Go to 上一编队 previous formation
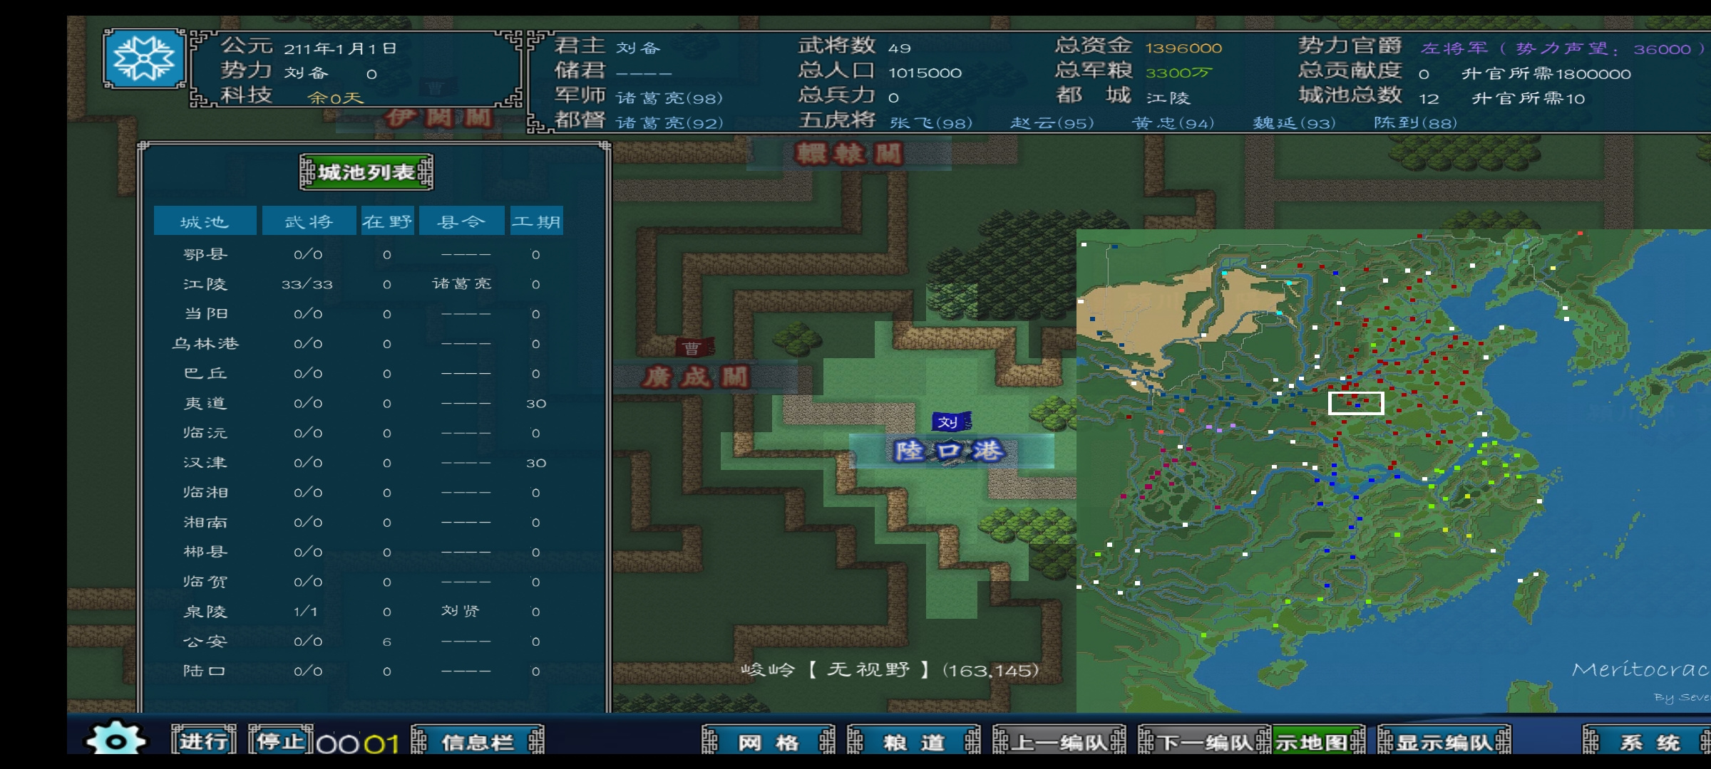This screenshot has height=769, width=1711. [x=1059, y=742]
